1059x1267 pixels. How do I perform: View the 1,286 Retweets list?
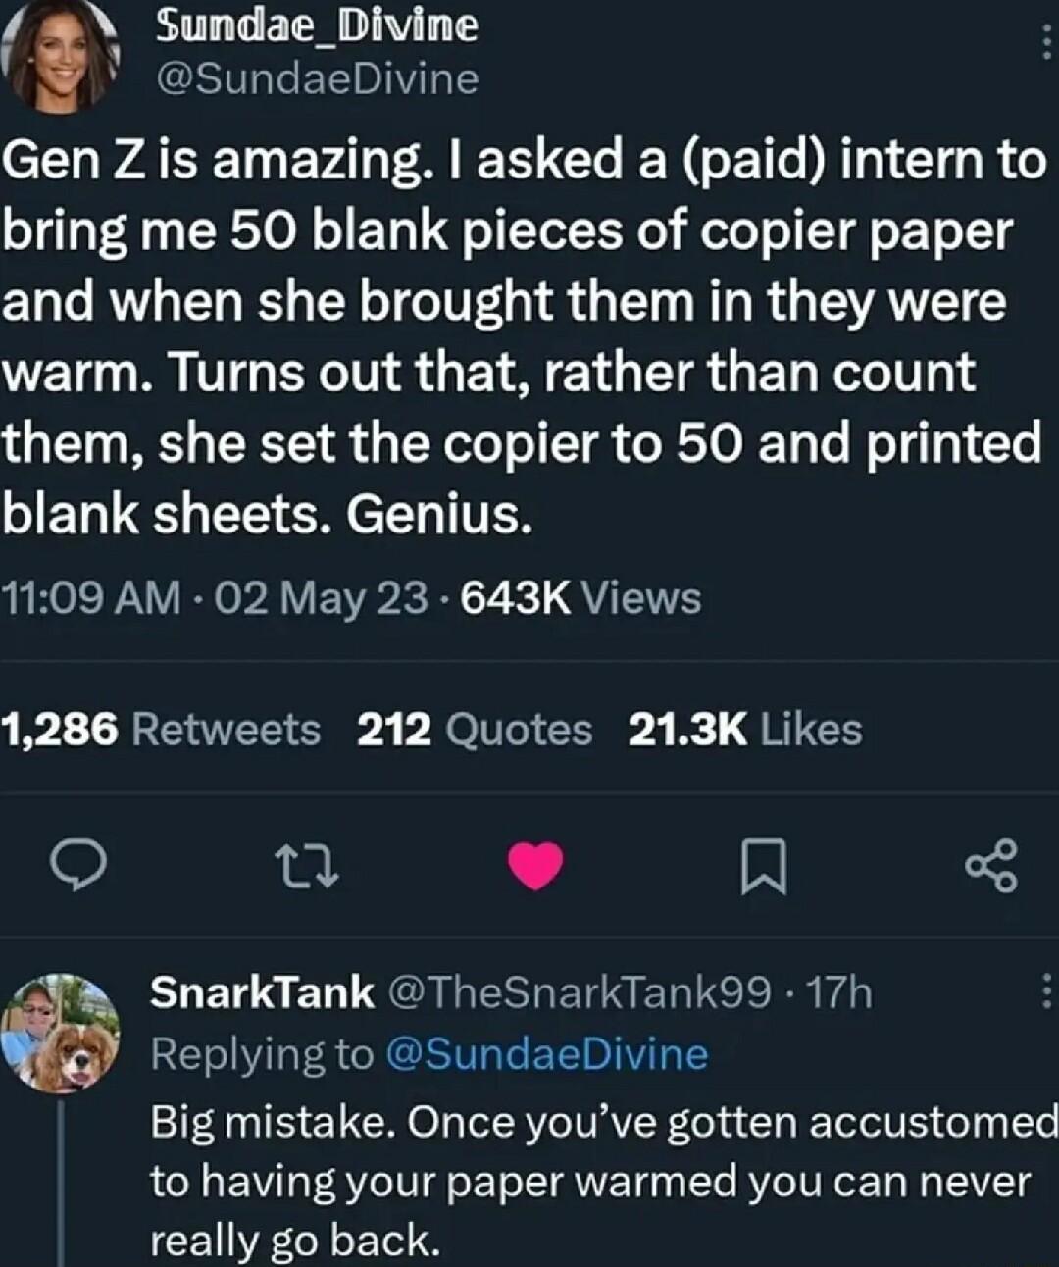[x=161, y=730]
